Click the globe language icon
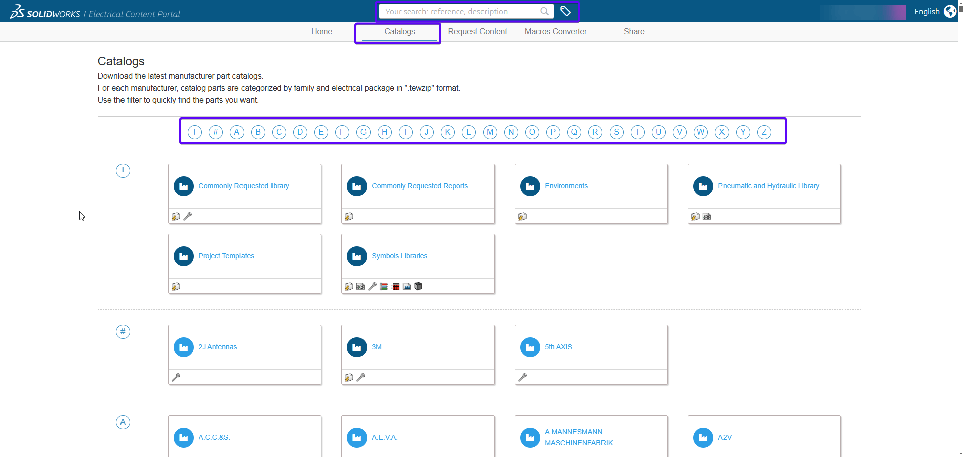Viewport: 964px width, 457px height. 950,11
